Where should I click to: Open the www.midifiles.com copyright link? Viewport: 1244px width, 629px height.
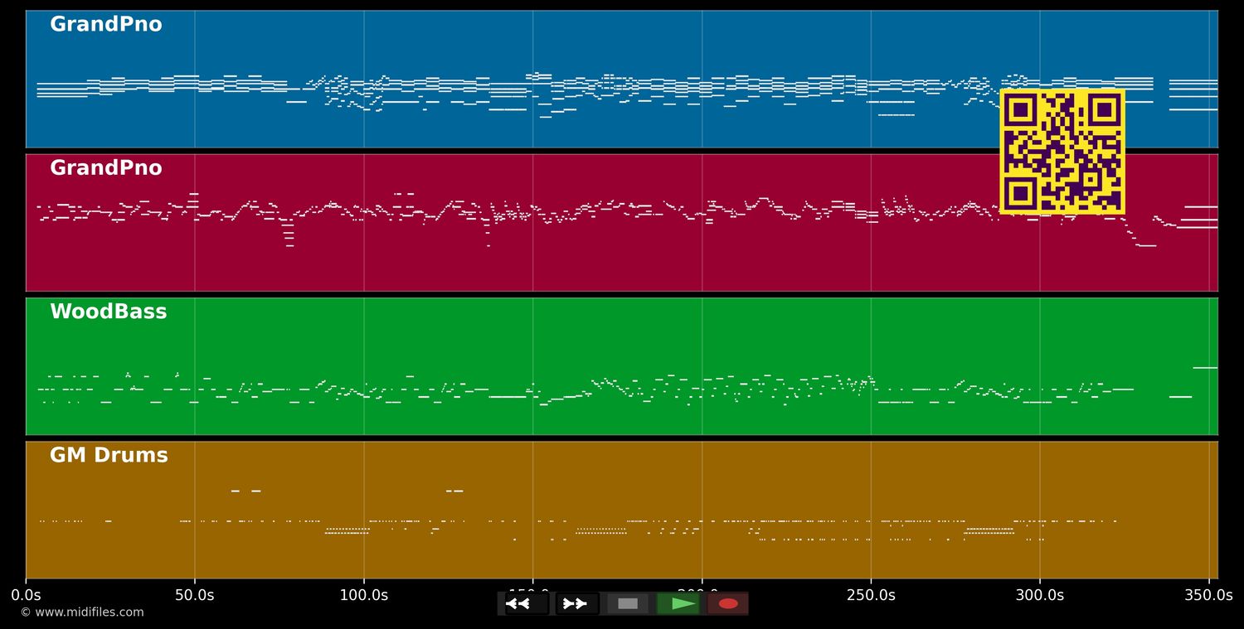pyautogui.click(x=82, y=612)
